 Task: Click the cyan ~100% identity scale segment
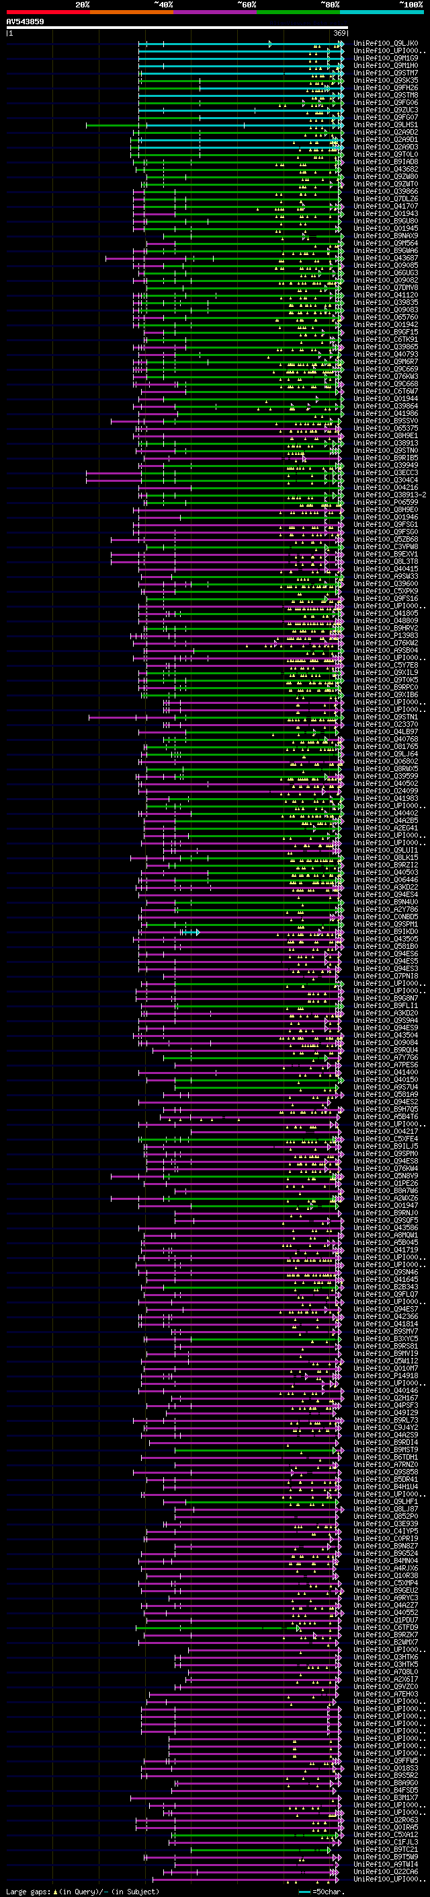coord(382,12)
